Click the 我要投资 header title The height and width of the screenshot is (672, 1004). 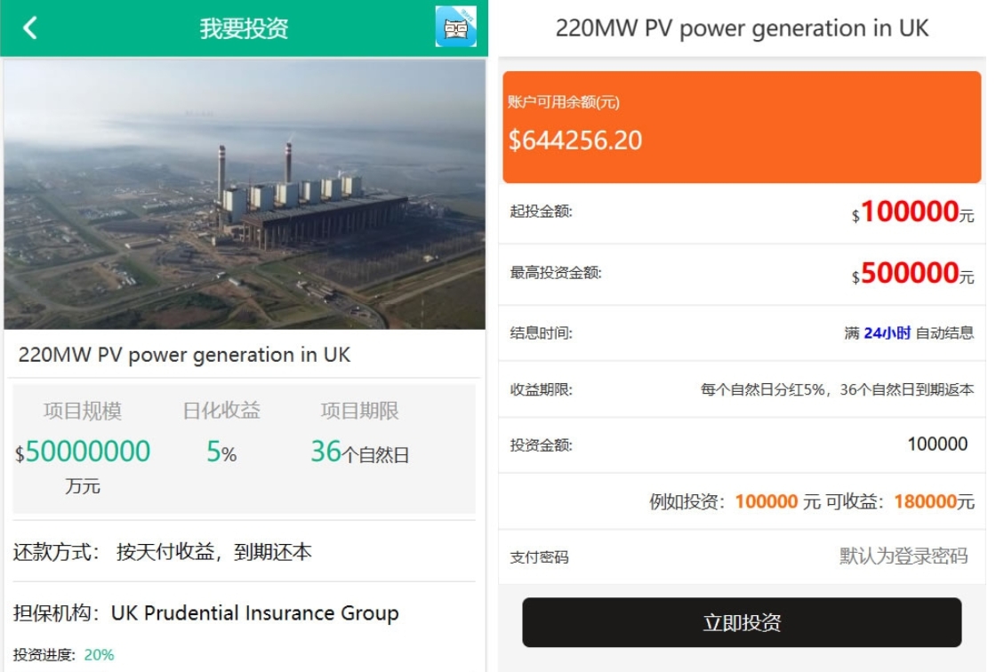(244, 28)
